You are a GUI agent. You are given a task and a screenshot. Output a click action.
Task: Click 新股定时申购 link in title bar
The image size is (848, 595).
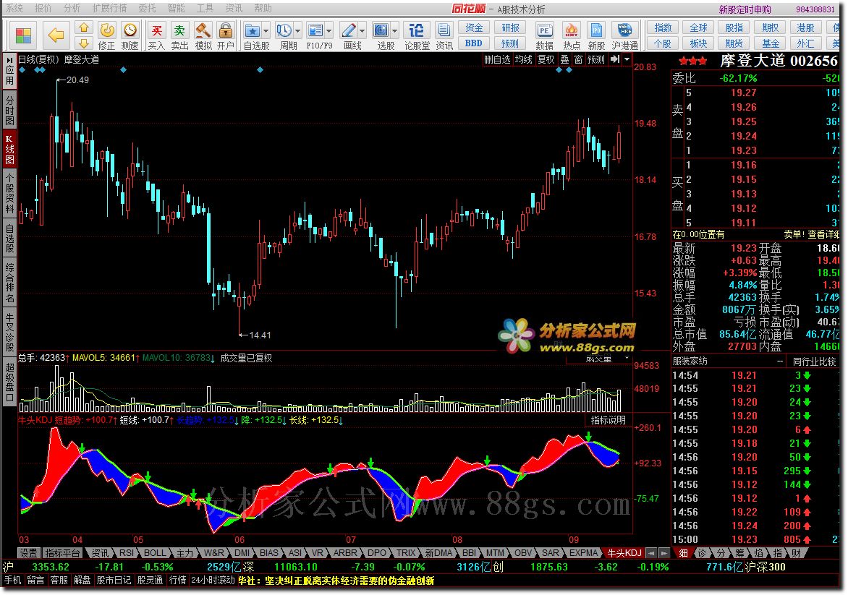coord(745,9)
